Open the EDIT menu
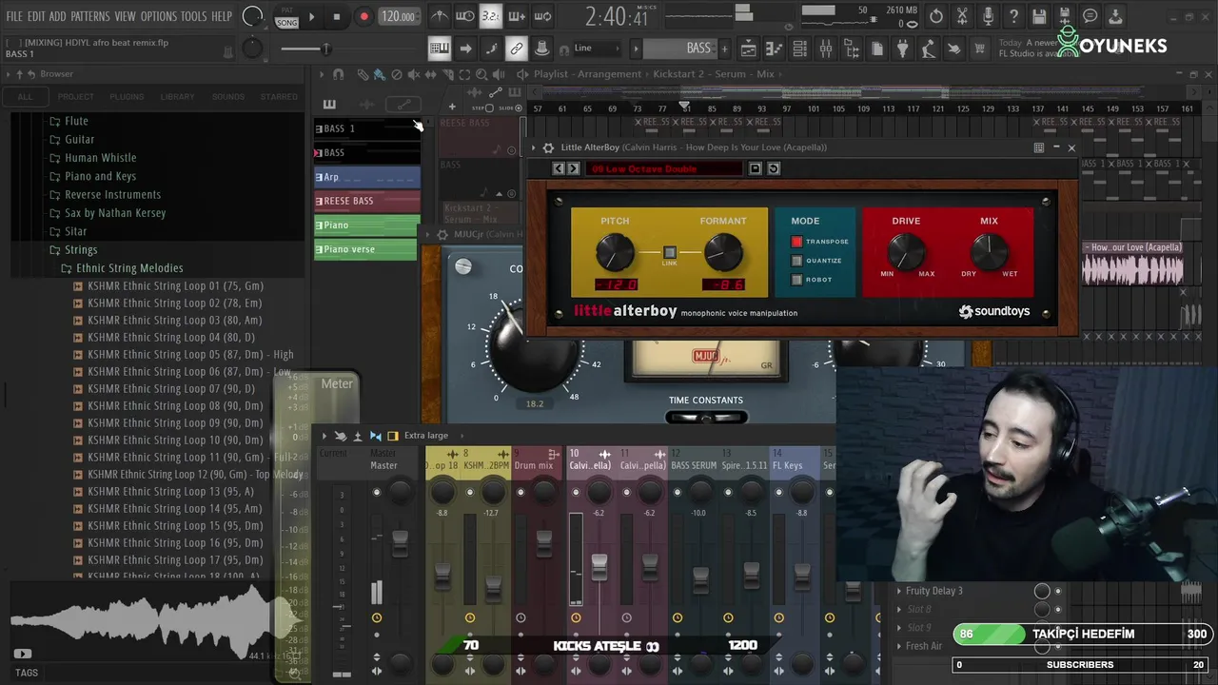This screenshot has width=1218, height=685. click(x=36, y=16)
